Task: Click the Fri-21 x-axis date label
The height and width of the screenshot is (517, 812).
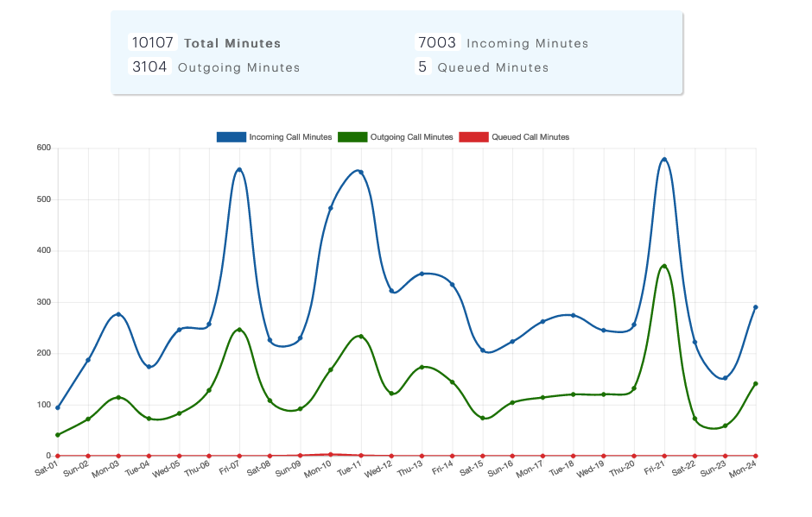Action: [x=654, y=469]
